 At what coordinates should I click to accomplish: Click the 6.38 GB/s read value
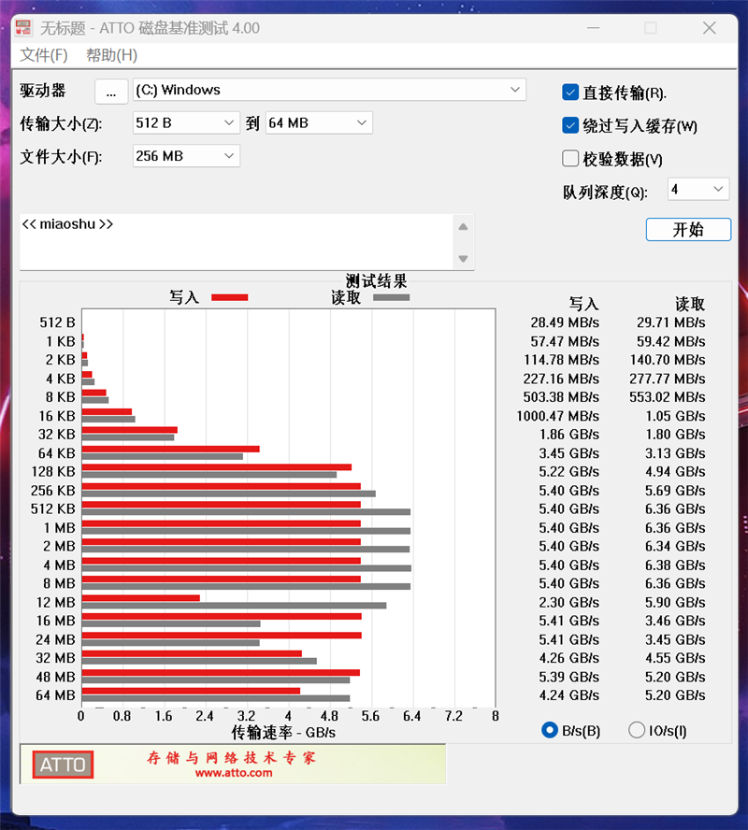(x=675, y=565)
